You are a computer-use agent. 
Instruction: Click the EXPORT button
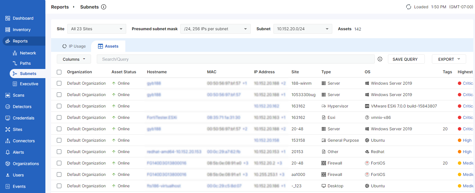(x=449, y=59)
